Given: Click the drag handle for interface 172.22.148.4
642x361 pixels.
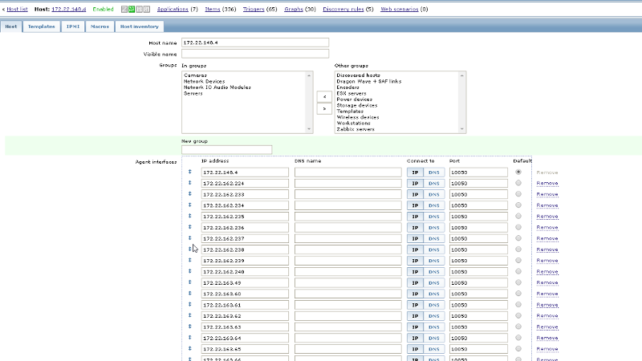Looking at the screenshot, I should tap(190, 172).
